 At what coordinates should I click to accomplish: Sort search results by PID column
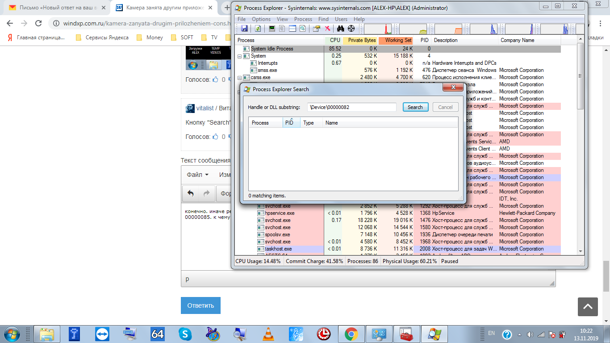tap(291, 123)
